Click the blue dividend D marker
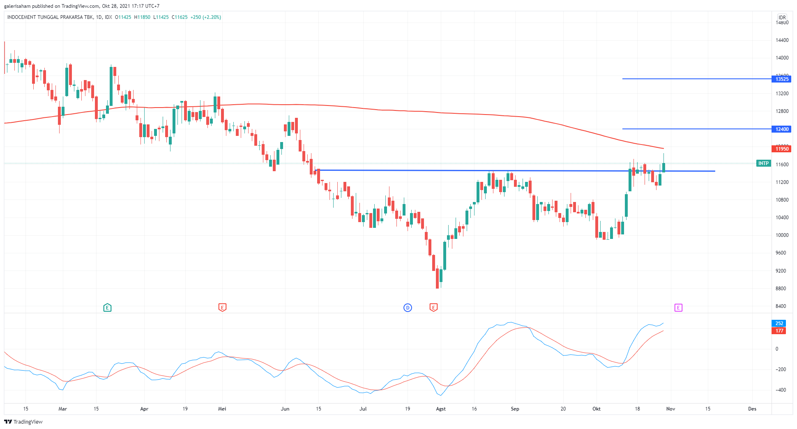 click(408, 307)
